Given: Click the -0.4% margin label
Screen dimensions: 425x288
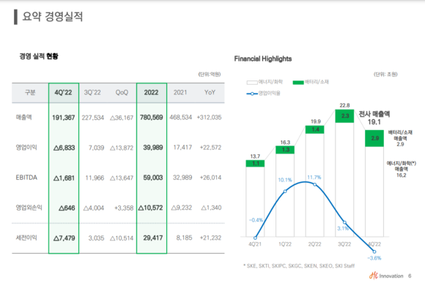Looking at the screenshot, I should coord(256,220).
